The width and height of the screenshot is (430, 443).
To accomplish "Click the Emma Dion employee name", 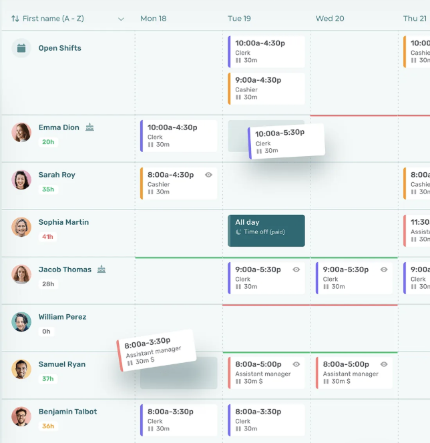I will coord(59,127).
